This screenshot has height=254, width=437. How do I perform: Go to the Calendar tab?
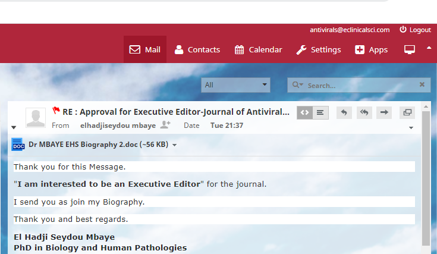258,49
